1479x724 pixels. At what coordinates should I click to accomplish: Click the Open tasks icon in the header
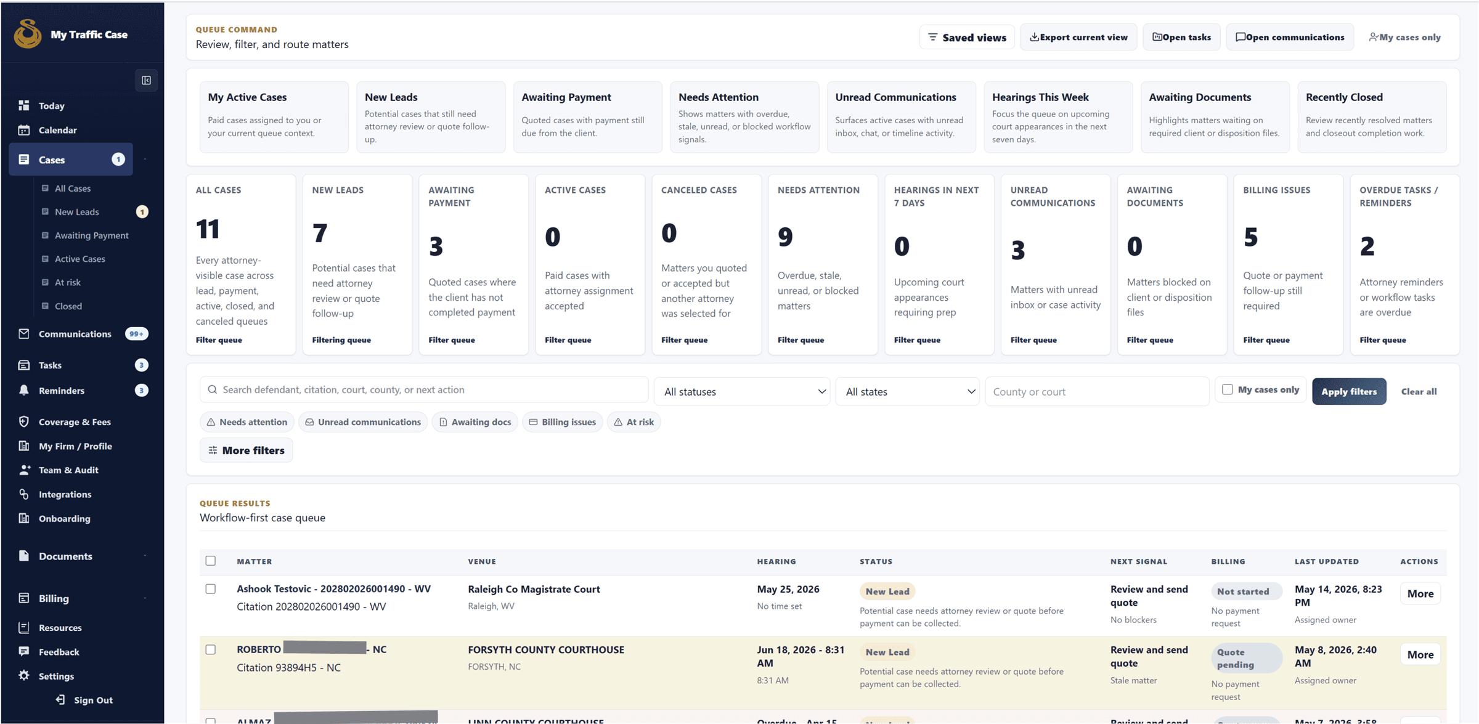[x=1157, y=38]
